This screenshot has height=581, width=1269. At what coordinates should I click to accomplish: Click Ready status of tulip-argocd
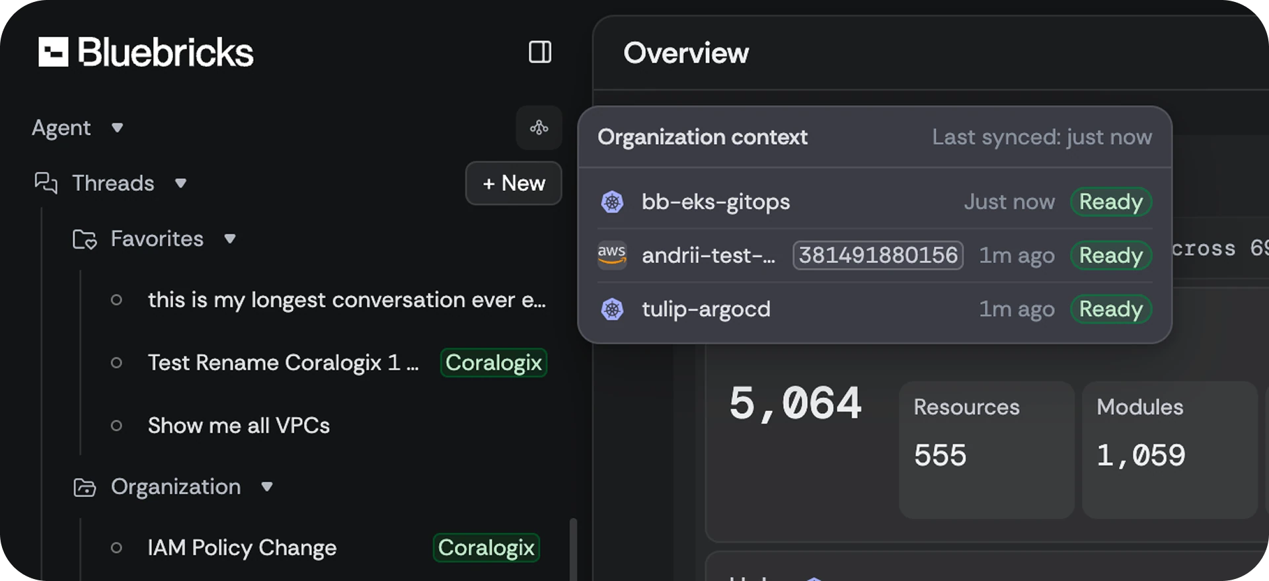[1111, 309]
